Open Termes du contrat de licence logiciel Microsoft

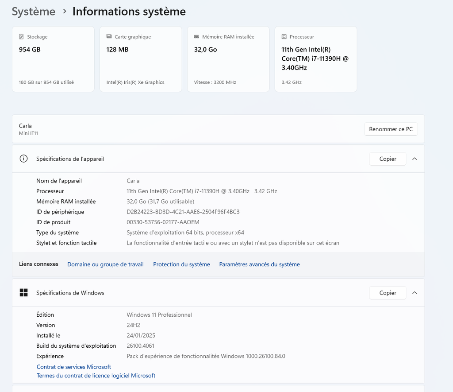click(96, 375)
